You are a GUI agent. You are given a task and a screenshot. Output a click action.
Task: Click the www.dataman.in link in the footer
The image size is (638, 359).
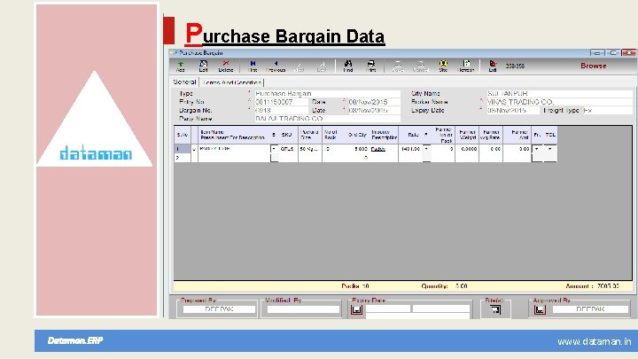point(594,341)
